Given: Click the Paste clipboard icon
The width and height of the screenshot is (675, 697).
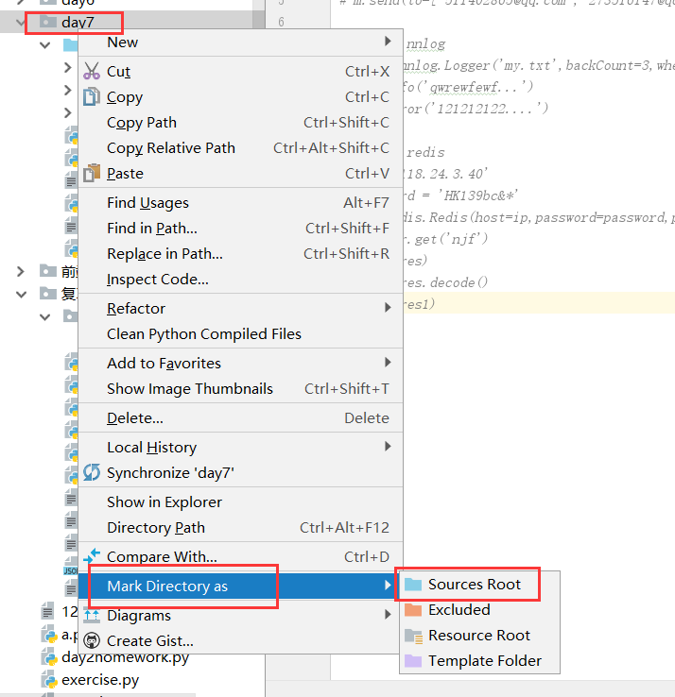Looking at the screenshot, I should pyautogui.click(x=92, y=173).
